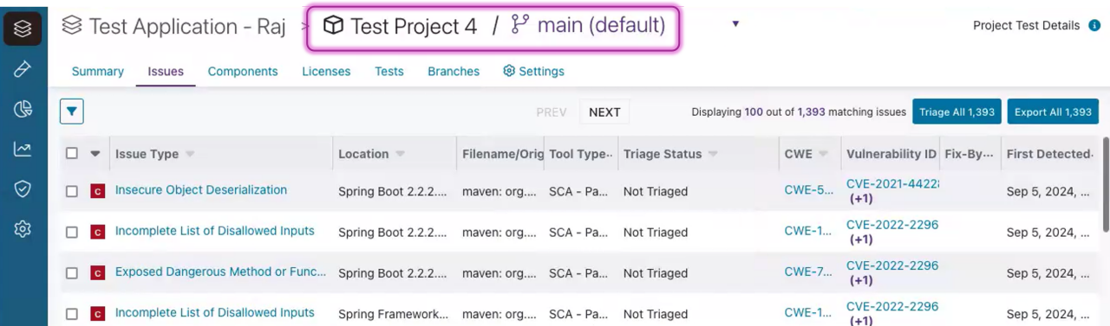Open the CVE-2021-44228 vulnerability link
This screenshot has width=1110, height=326.
[x=892, y=183]
